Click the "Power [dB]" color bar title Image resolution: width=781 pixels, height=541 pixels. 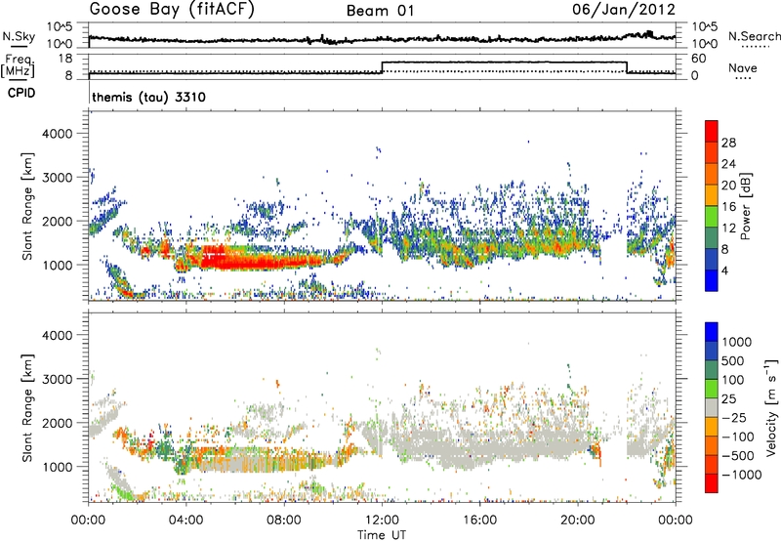(x=746, y=206)
